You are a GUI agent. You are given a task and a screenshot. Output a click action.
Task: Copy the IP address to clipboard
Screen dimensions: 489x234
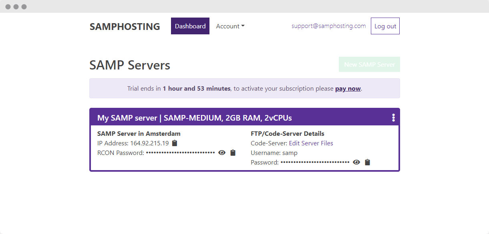click(174, 143)
